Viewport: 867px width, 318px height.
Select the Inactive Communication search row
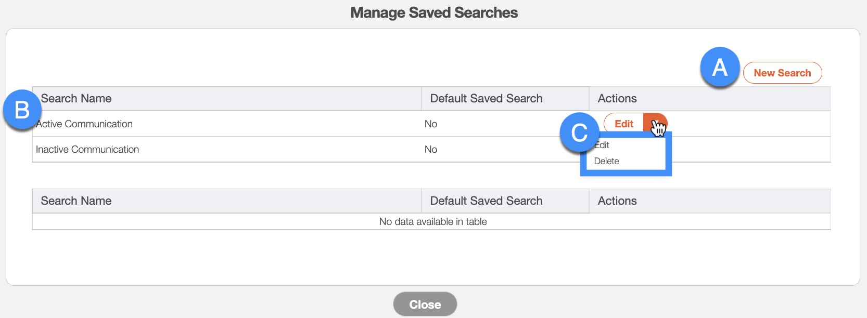click(87, 150)
